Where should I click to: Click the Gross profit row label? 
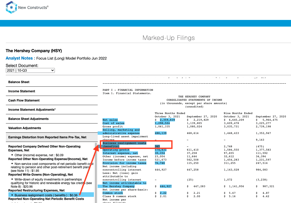point(113,127)
